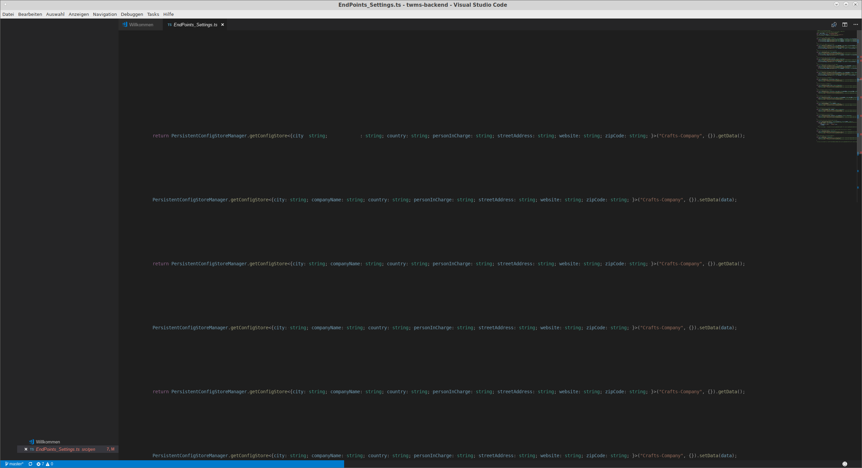This screenshot has height=468, width=862.
Task: Switch to the Willkommen tab
Action: pos(141,25)
